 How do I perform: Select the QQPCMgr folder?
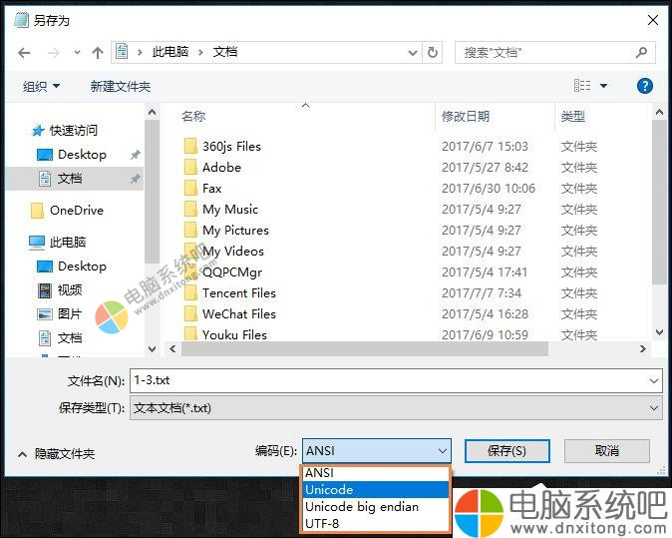[232, 272]
